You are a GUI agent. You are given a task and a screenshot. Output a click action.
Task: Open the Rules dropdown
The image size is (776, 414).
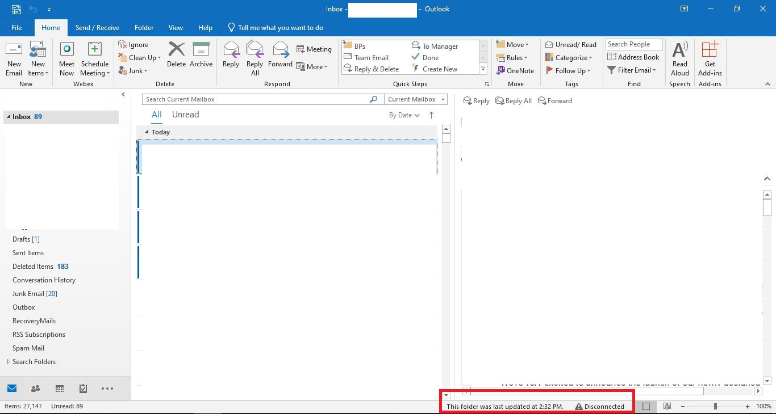click(x=512, y=58)
